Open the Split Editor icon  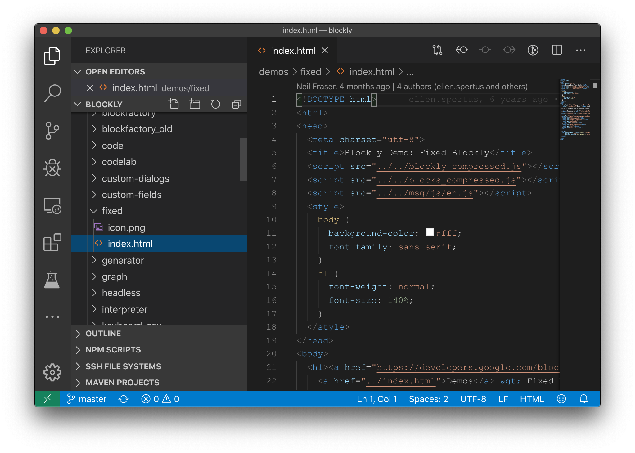[x=557, y=50]
